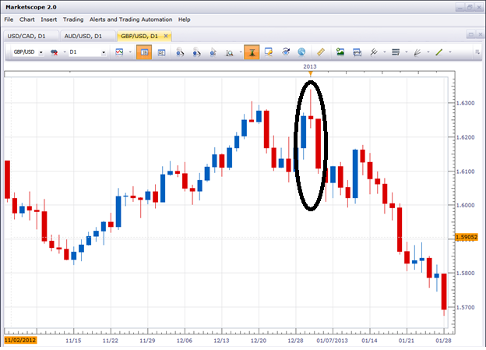Toggle the second chart view button

[162, 52]
